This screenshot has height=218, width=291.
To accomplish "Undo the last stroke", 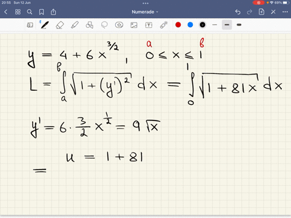I will (238, 12).
